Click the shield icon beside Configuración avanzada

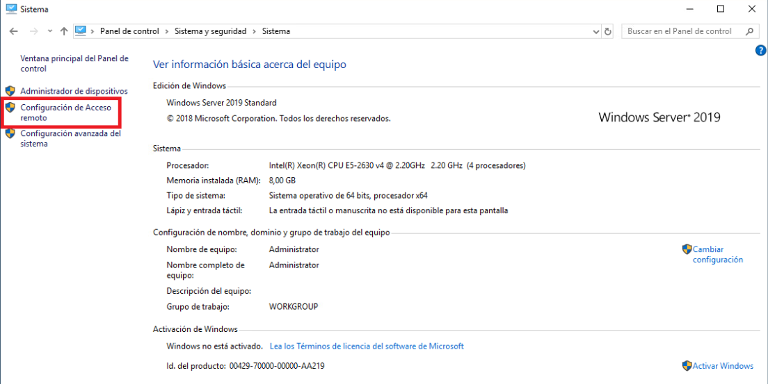pos(10,133)
